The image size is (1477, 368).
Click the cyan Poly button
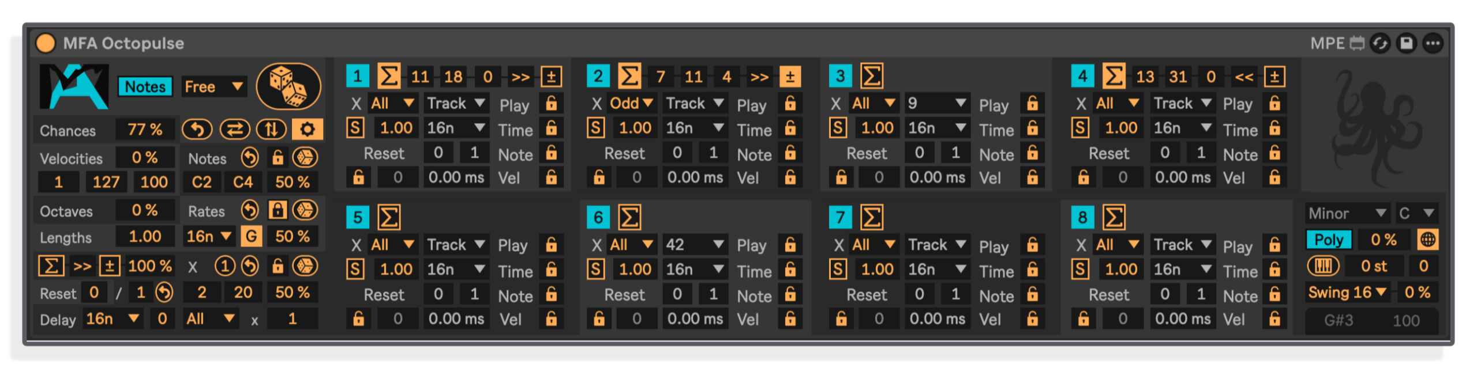[1329, 240]
